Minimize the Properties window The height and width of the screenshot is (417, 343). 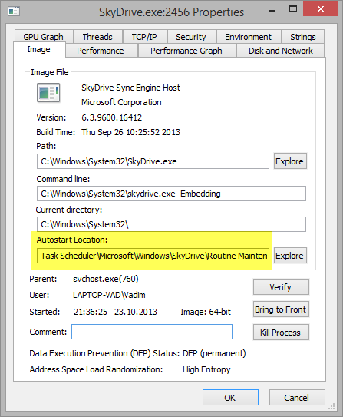[x=272, y=11]
